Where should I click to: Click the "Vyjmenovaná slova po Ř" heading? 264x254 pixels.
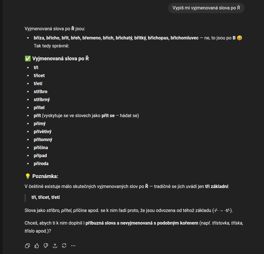coord(60,59)
